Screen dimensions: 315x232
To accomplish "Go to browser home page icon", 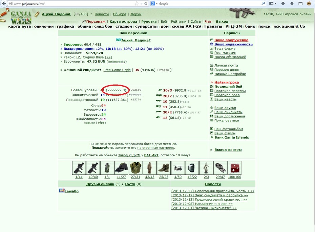I will click(x=292, y=3).
